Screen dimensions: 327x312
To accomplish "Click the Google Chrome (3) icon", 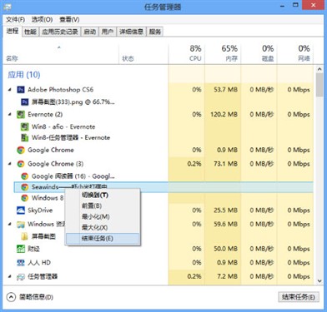I will 21,164.
